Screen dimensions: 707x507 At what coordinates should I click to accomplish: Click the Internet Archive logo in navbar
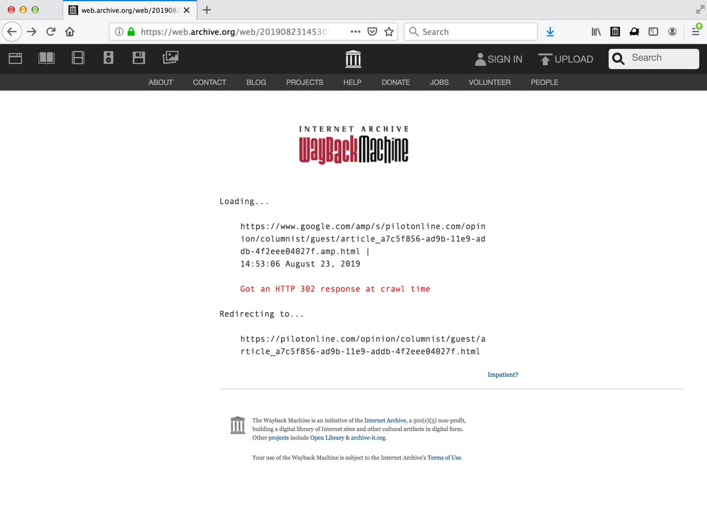353,58
